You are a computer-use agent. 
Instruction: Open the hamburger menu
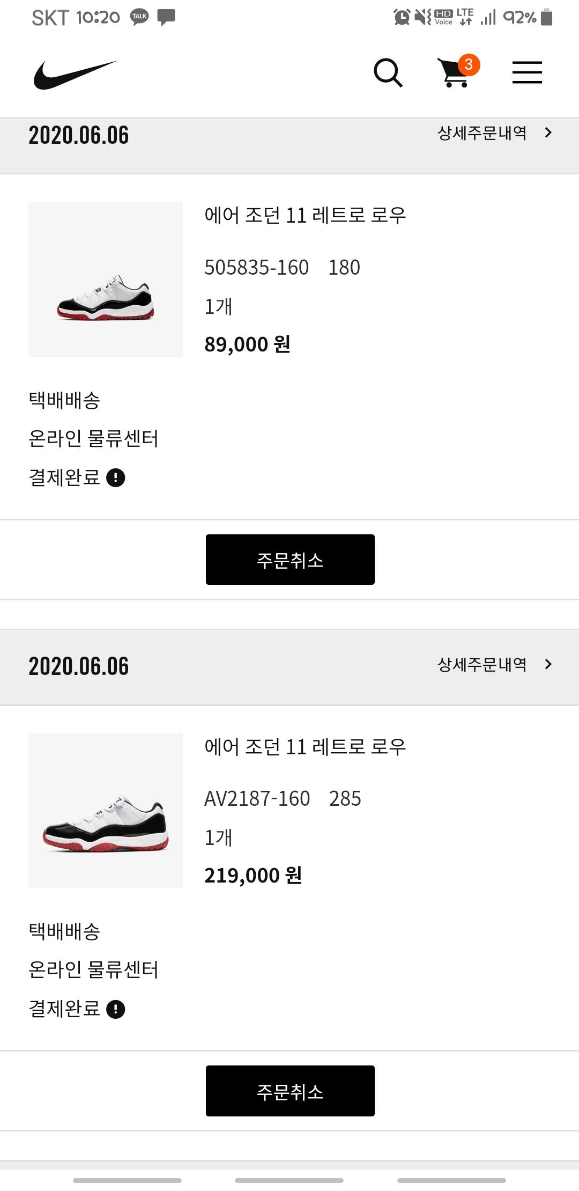(x=527, y=73)
